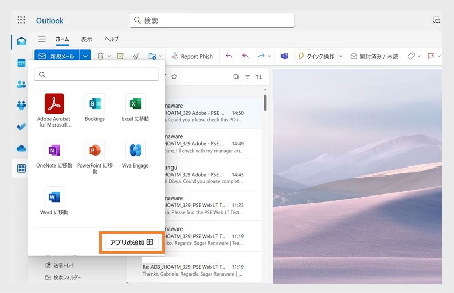Click the Outlook title link

click(x=50, y=20)
